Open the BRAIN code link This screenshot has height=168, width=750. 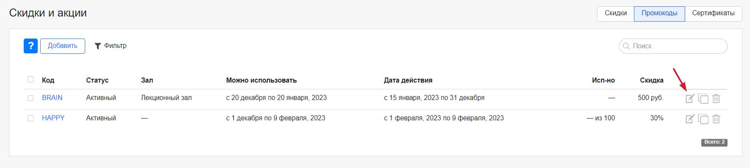pyautogui.click(x=52, y=98)
